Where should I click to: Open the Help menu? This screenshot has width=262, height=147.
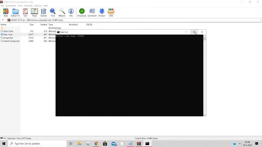point(45,6)
